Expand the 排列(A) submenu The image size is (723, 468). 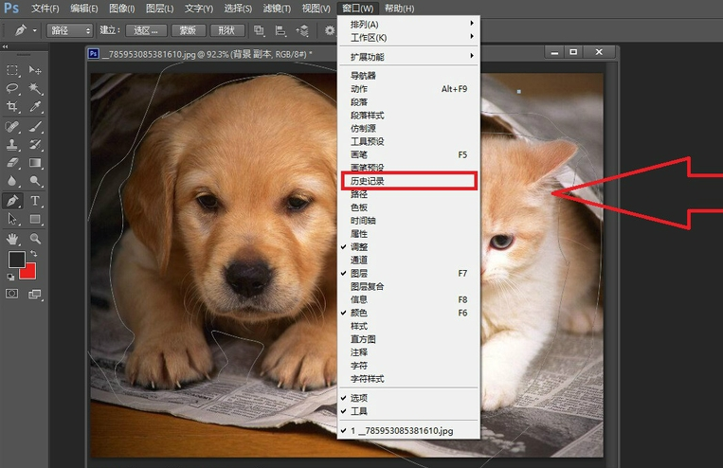pyautogui.click(x=408, y=25)
